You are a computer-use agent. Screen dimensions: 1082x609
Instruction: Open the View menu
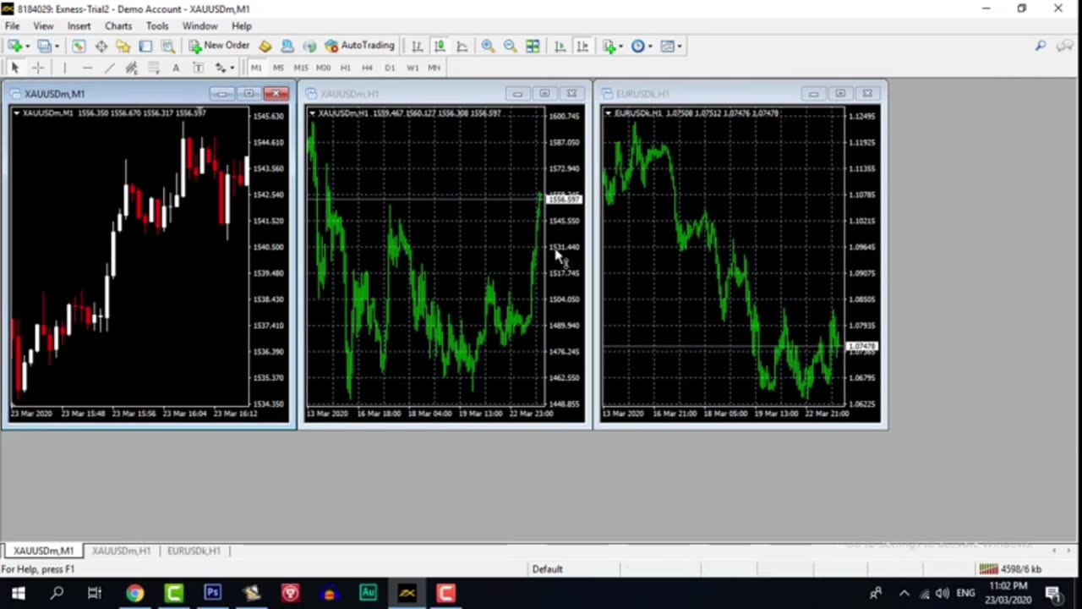(43, 26)
